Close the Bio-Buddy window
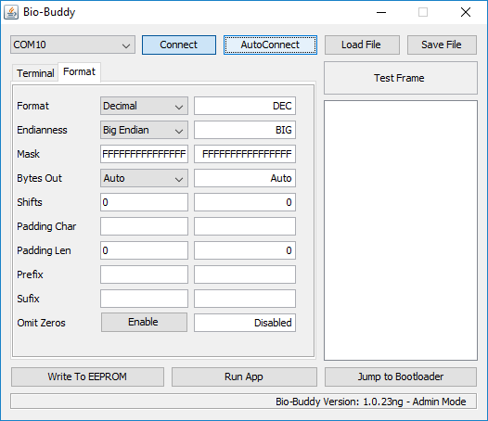Viewport: 488px width, 421px height. [x=466, y=12]
